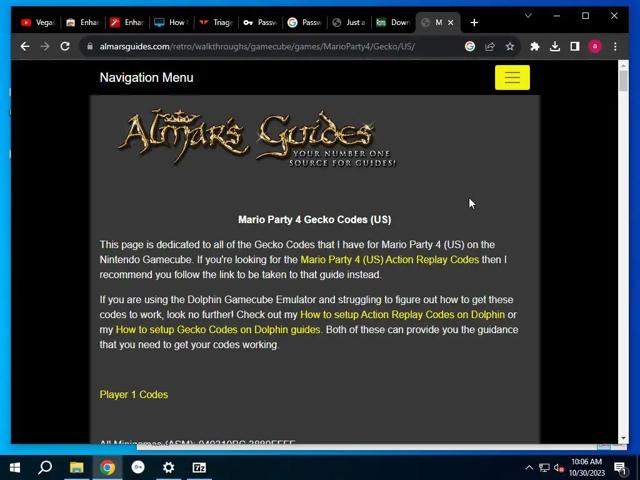Open the yellow hamburger navigation menu

pyautogui.click(x=512, y=77)
